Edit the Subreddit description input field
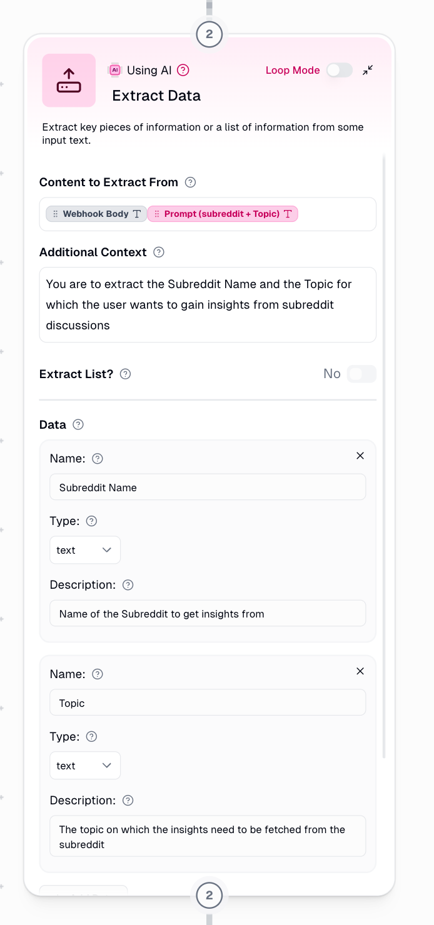Image resolution: width=434 pixels, height=925 pixels. pyautogui.click(x=208, y=614)
